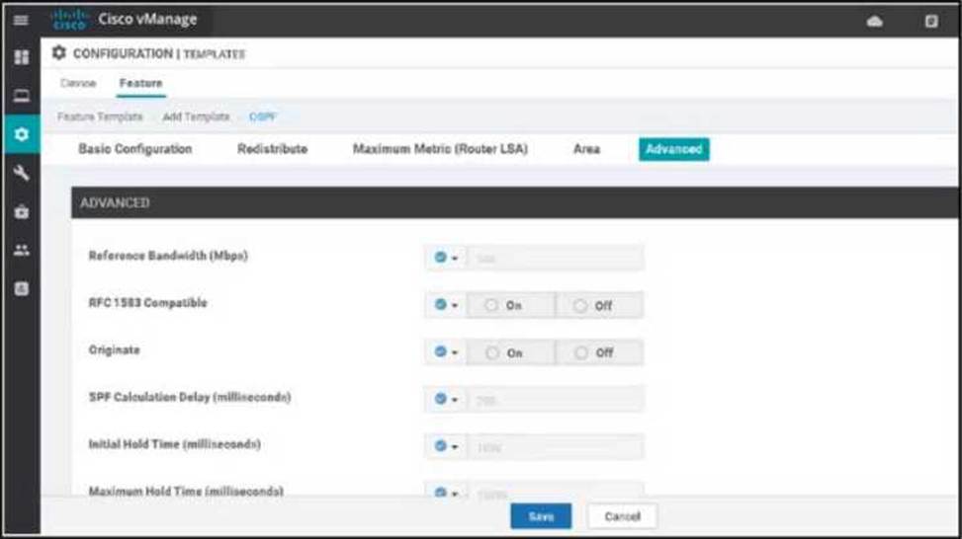Select On for RFC 1583 Compatible
The width and height of the screenshot is (962, 539).
510,305
